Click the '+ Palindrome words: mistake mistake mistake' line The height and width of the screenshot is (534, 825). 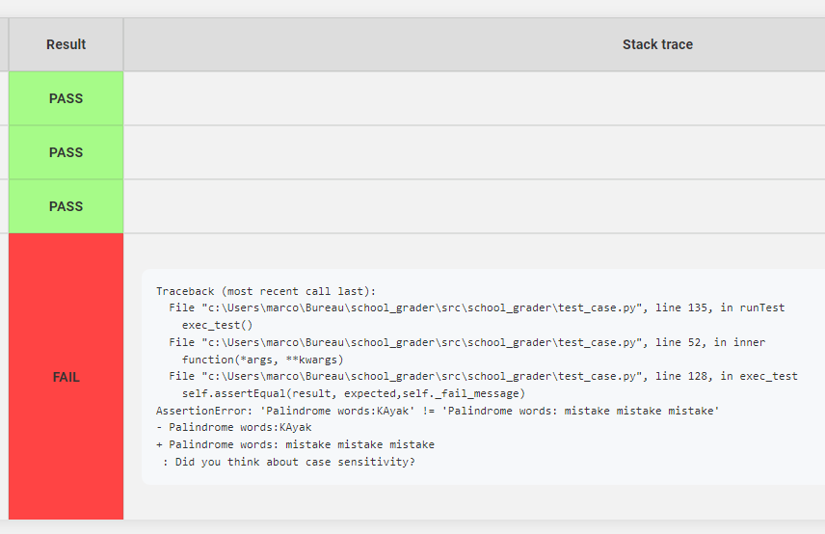295,444
